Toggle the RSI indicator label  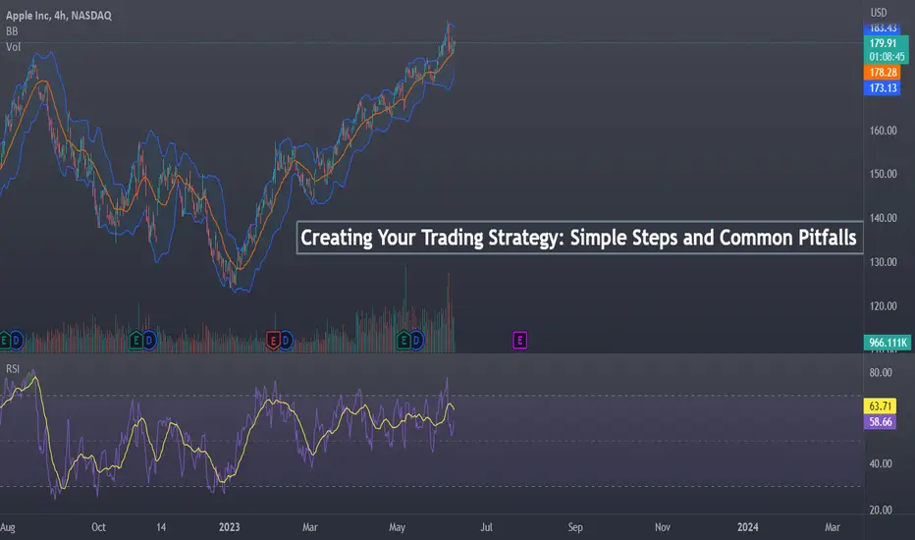12,369
